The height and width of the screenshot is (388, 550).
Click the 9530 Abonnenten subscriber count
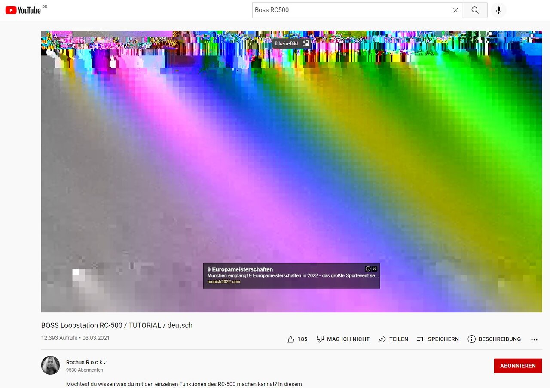click(x=85, y=370)
